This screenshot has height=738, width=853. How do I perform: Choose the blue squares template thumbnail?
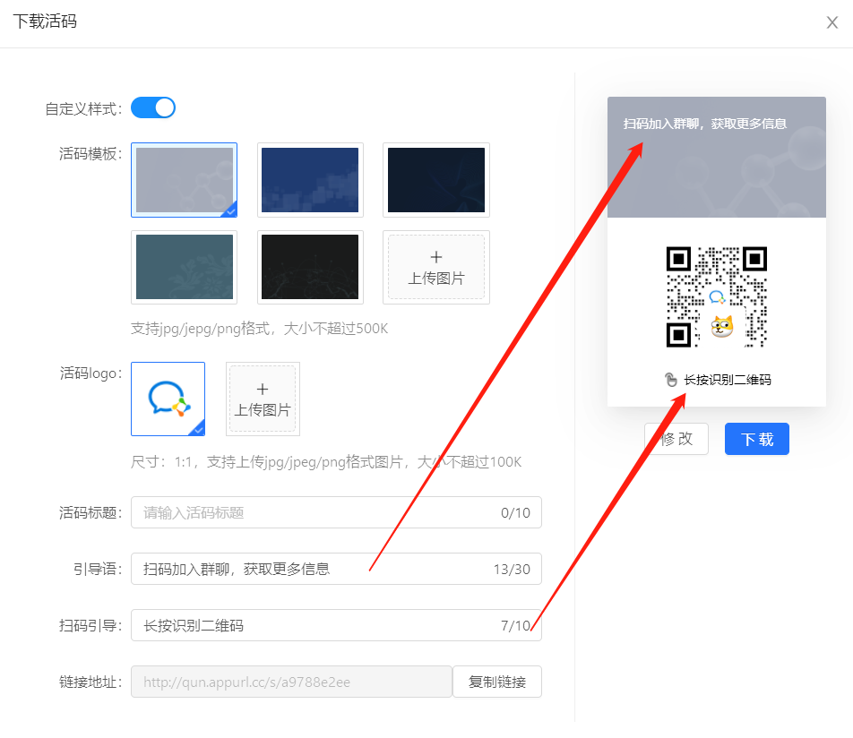coord(310,180)
